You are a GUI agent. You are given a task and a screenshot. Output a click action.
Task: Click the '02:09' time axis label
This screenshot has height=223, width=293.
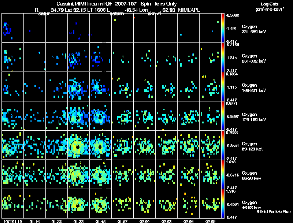click(210, 222)
